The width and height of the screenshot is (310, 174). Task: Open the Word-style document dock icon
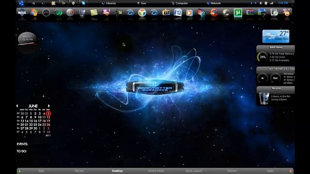point(178,13)
